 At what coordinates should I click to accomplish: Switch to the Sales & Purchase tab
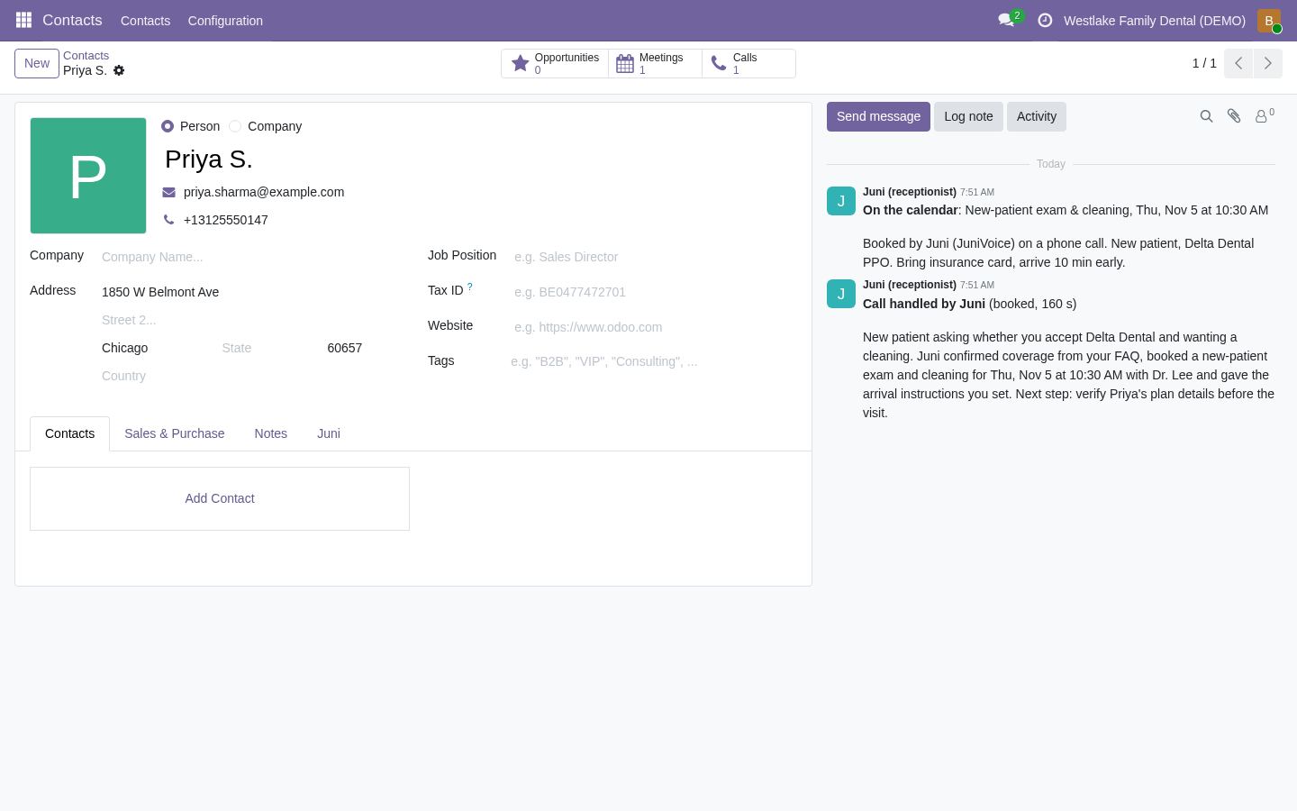pyautogui.click(x=175, y=433)
